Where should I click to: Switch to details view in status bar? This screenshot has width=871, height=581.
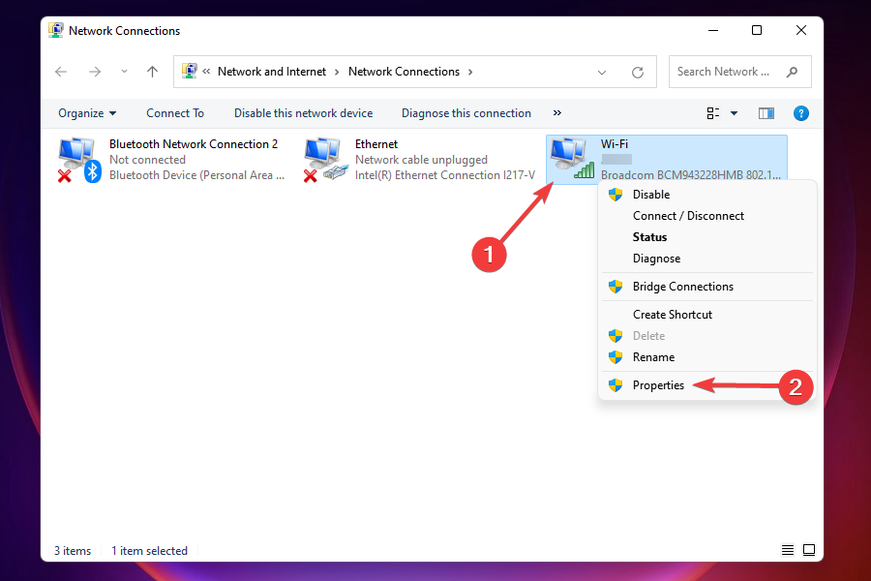788,550
